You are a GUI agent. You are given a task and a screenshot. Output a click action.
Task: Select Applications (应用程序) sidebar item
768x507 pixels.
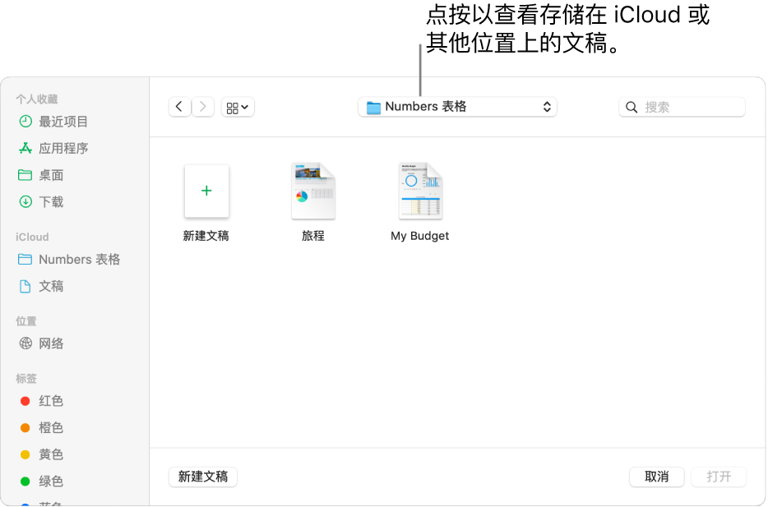tap(53, 148)
